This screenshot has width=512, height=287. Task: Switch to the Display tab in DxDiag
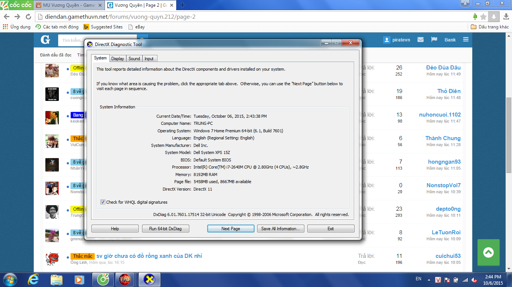point(117,58)
